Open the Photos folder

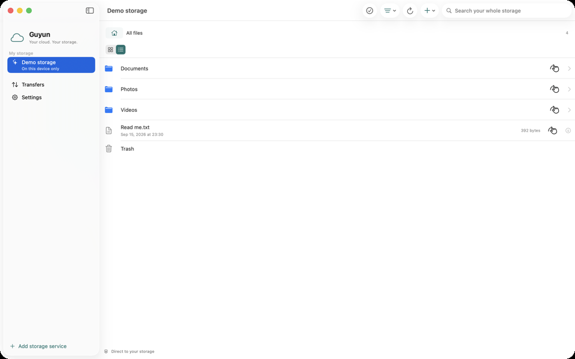pyautogui.click(x=337, y=89)
